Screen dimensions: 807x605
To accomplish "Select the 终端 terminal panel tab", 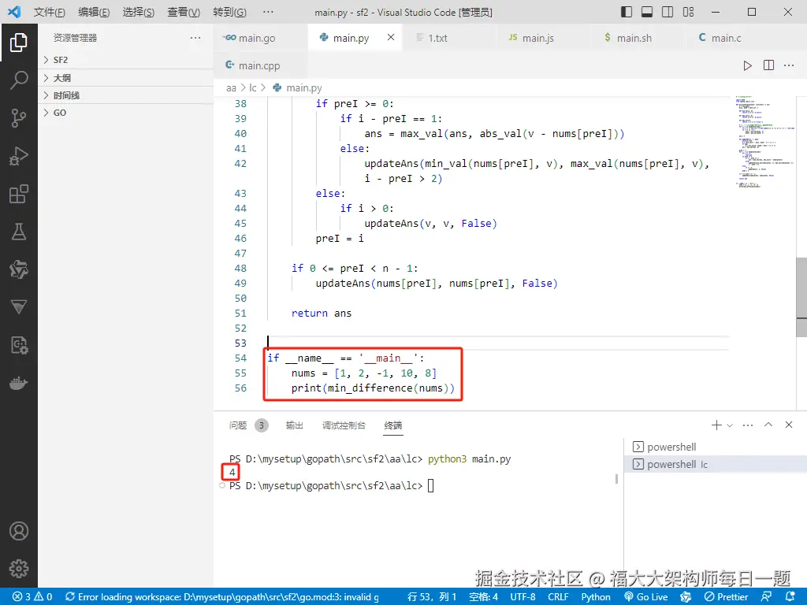I will tap(393, 425).
